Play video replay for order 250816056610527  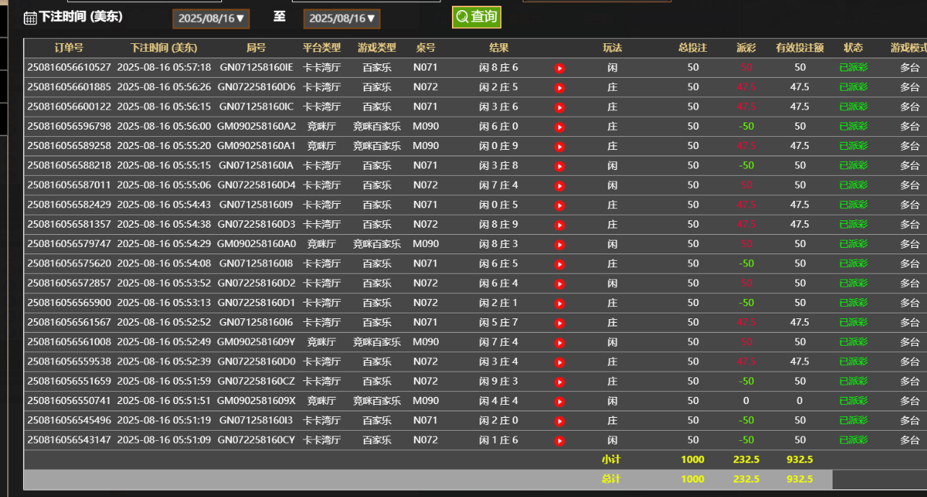point(559,68)
